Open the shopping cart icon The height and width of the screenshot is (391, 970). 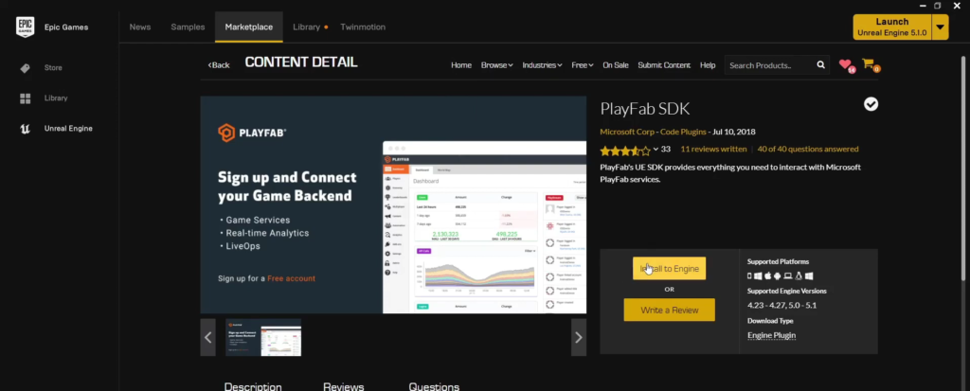[868, 63]
